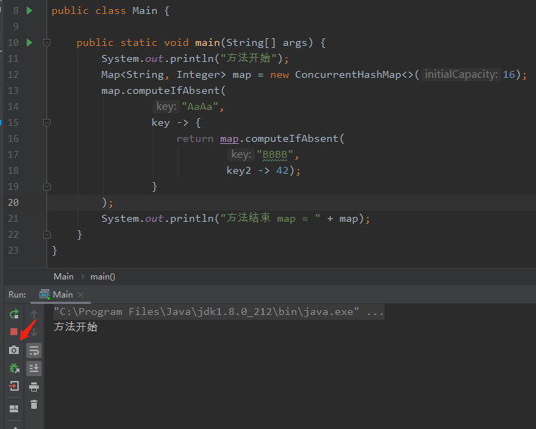Clear all console output trash icon
Viewport: 536px width, 429px height.
tap(34, 405)
